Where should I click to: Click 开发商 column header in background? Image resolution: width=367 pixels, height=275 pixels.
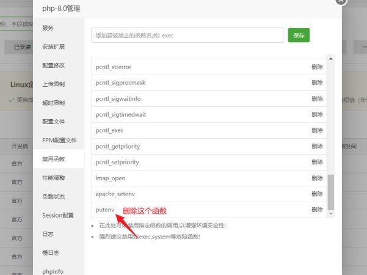click(20, 147)
